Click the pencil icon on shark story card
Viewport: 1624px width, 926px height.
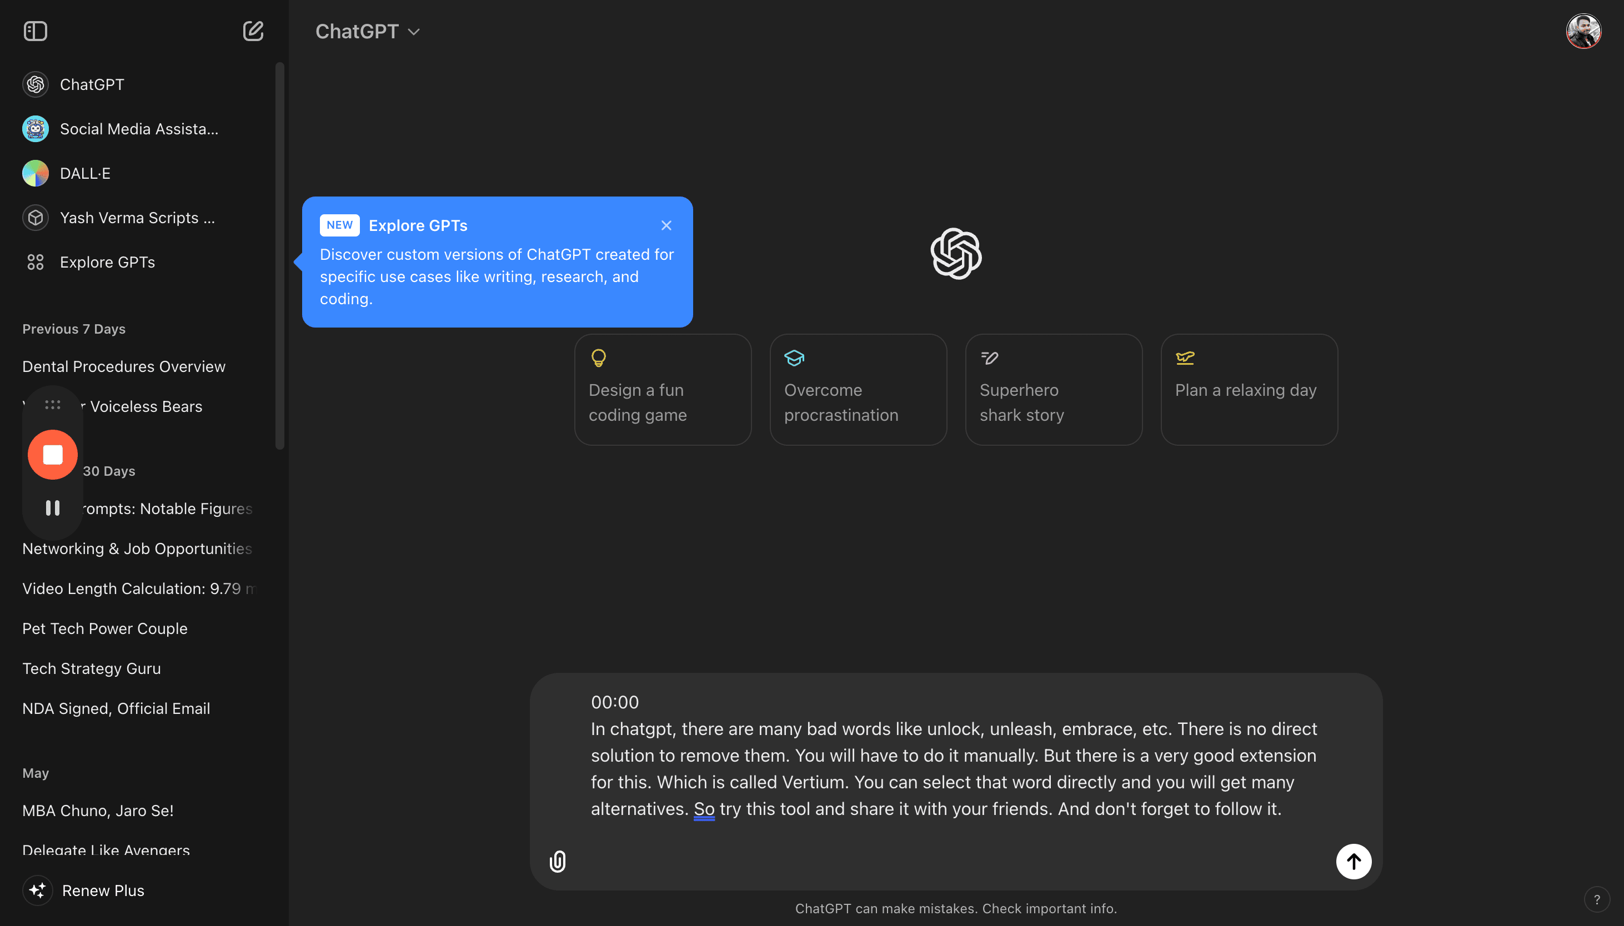pyautogui.click(x=989, y=358)
